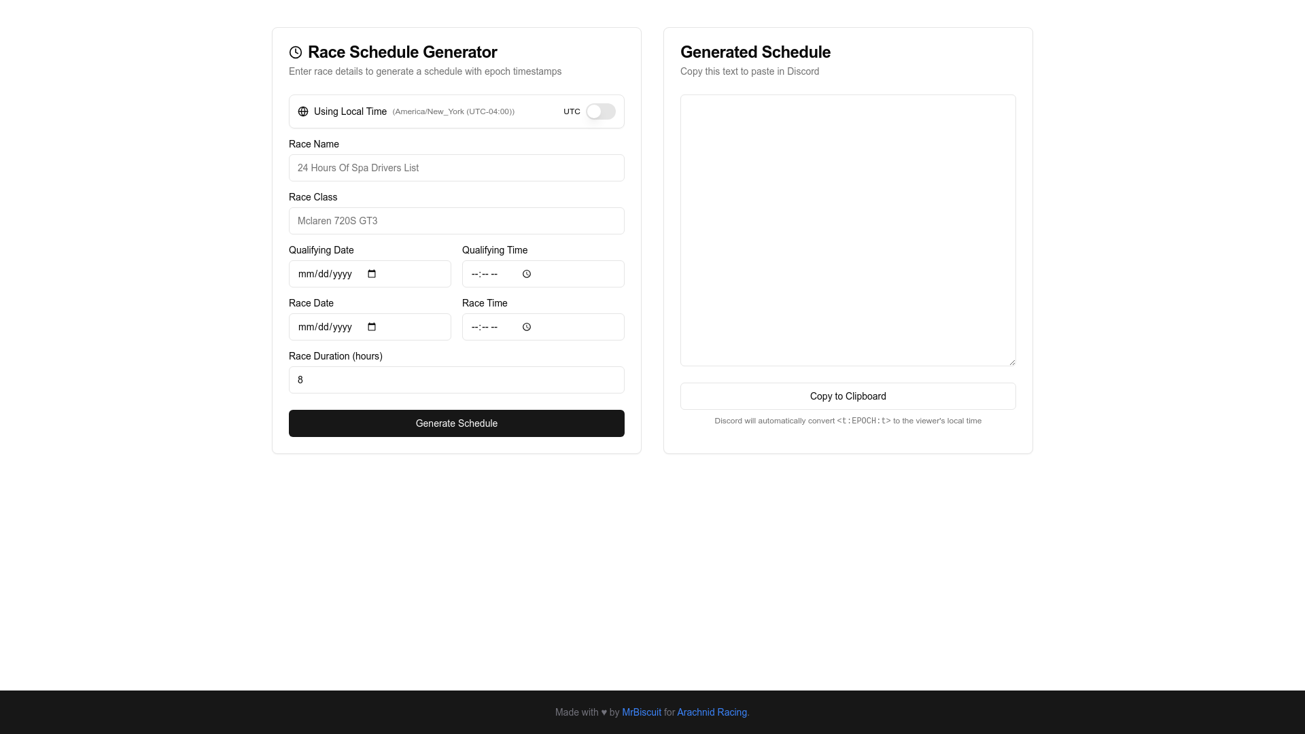The width and height of the screenshot is (1305, 734).
Task: Click inside the generated schedule text area
Action: (x=848, y=230)
